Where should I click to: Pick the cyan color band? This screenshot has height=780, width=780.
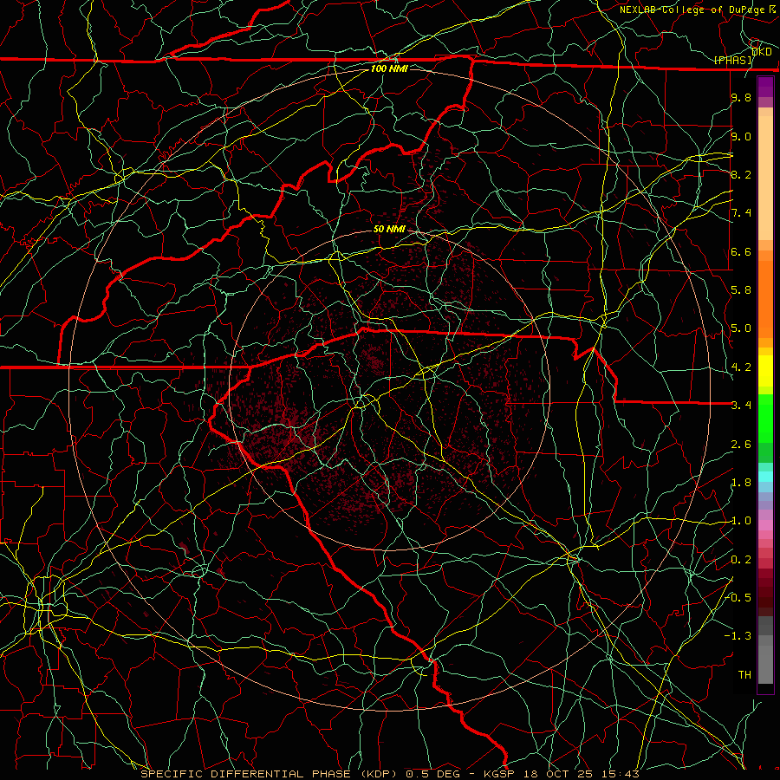pos(765,477)
